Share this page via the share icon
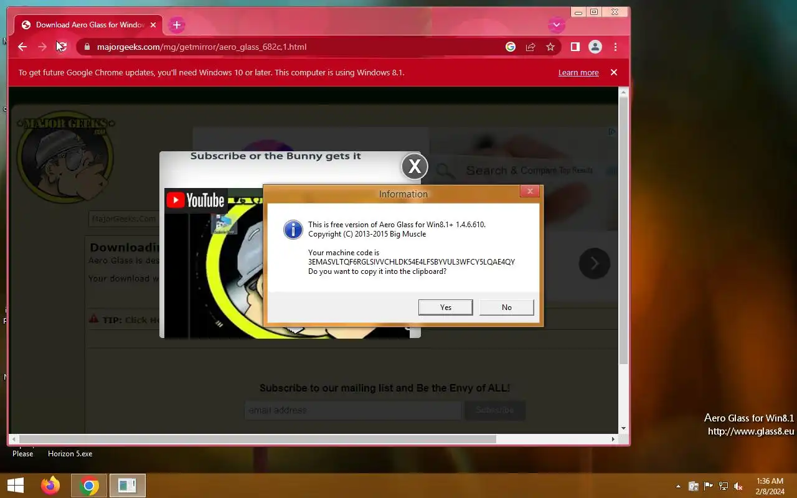The height and width of the screenshot is (498, 797). [x=531, y=47]
